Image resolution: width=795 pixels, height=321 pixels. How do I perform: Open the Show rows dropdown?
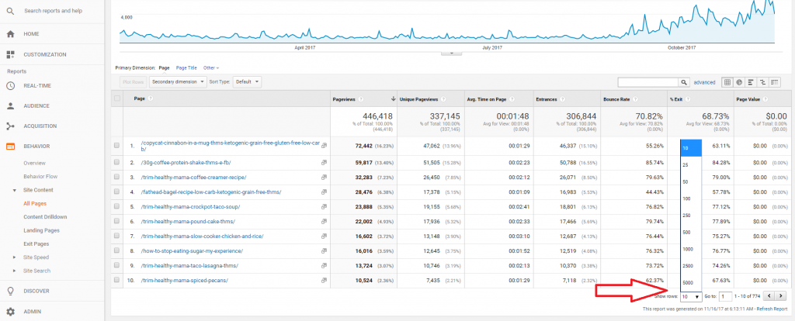tap(691, 297)
